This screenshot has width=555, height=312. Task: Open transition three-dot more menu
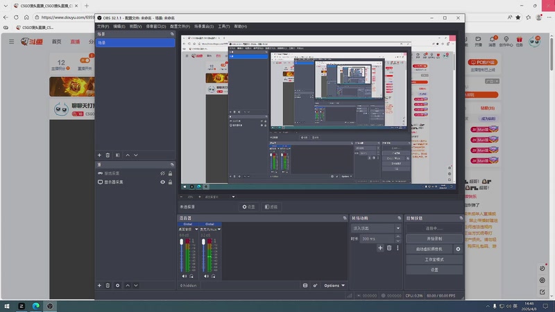tap(398, 248)
